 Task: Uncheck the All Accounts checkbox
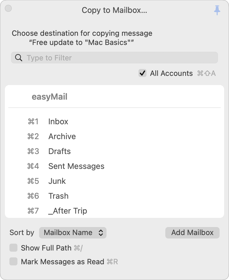tap(142, 73)
